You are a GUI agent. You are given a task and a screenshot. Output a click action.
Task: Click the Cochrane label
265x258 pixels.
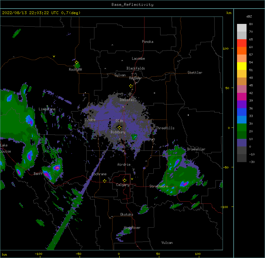(99, 174)
